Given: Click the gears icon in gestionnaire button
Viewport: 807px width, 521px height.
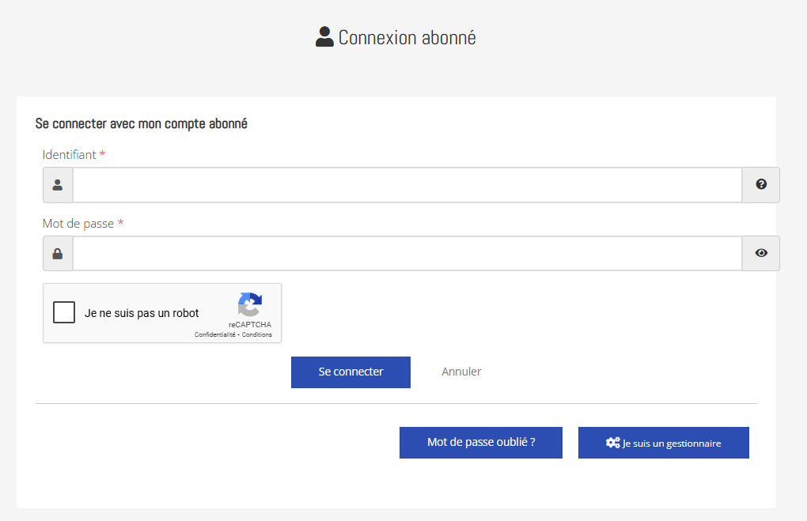Looking at the screenshot, I should (x=612, y=443).
